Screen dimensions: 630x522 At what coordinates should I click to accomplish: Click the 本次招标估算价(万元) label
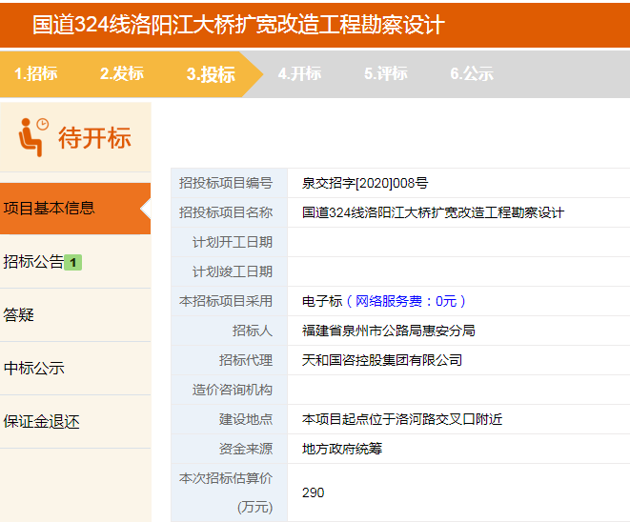click(x=226, y=492)
